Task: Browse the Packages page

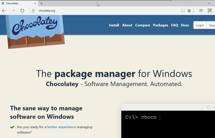Action: pos(161,25)
